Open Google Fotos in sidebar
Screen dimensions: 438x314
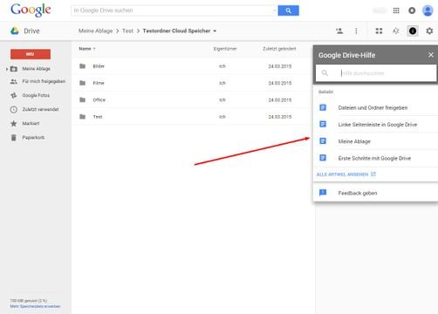(x=36, y=95)
